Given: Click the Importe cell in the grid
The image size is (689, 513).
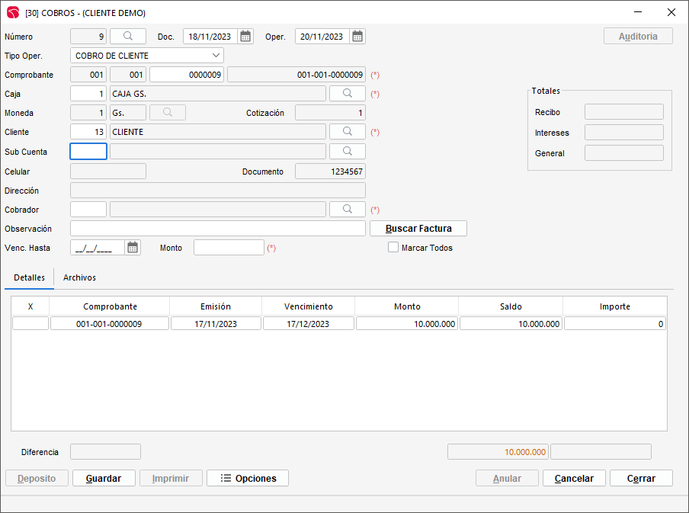Looking at the screenshot, I should coord(614,323).
